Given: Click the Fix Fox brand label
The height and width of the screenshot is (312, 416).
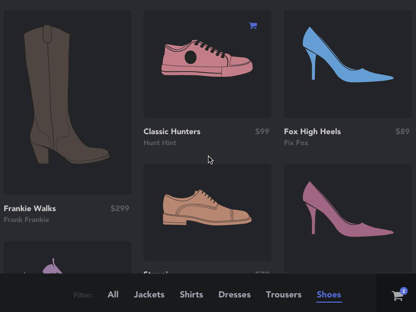Looking at the screenshot, I should point(295,142).
